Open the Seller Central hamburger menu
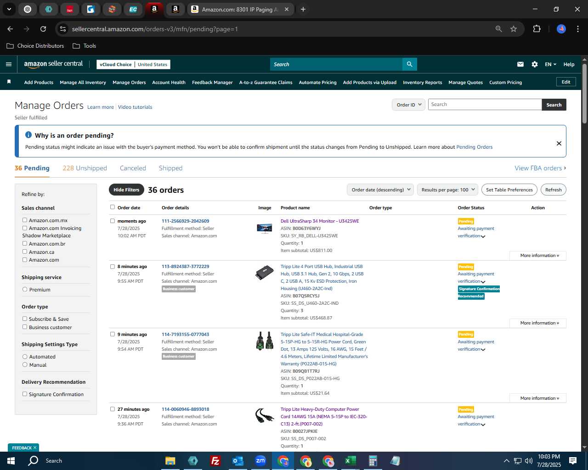The image size is (588, 470). pyautogui.click(x=8, y=64)
